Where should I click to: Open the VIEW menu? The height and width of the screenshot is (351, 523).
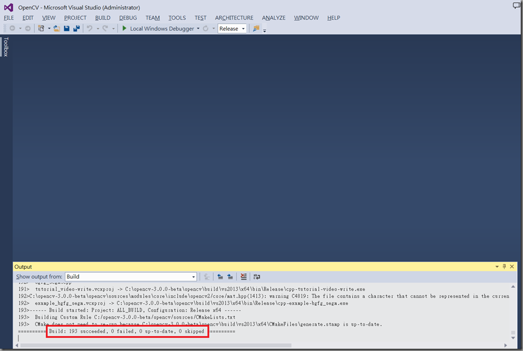(49, 17)
